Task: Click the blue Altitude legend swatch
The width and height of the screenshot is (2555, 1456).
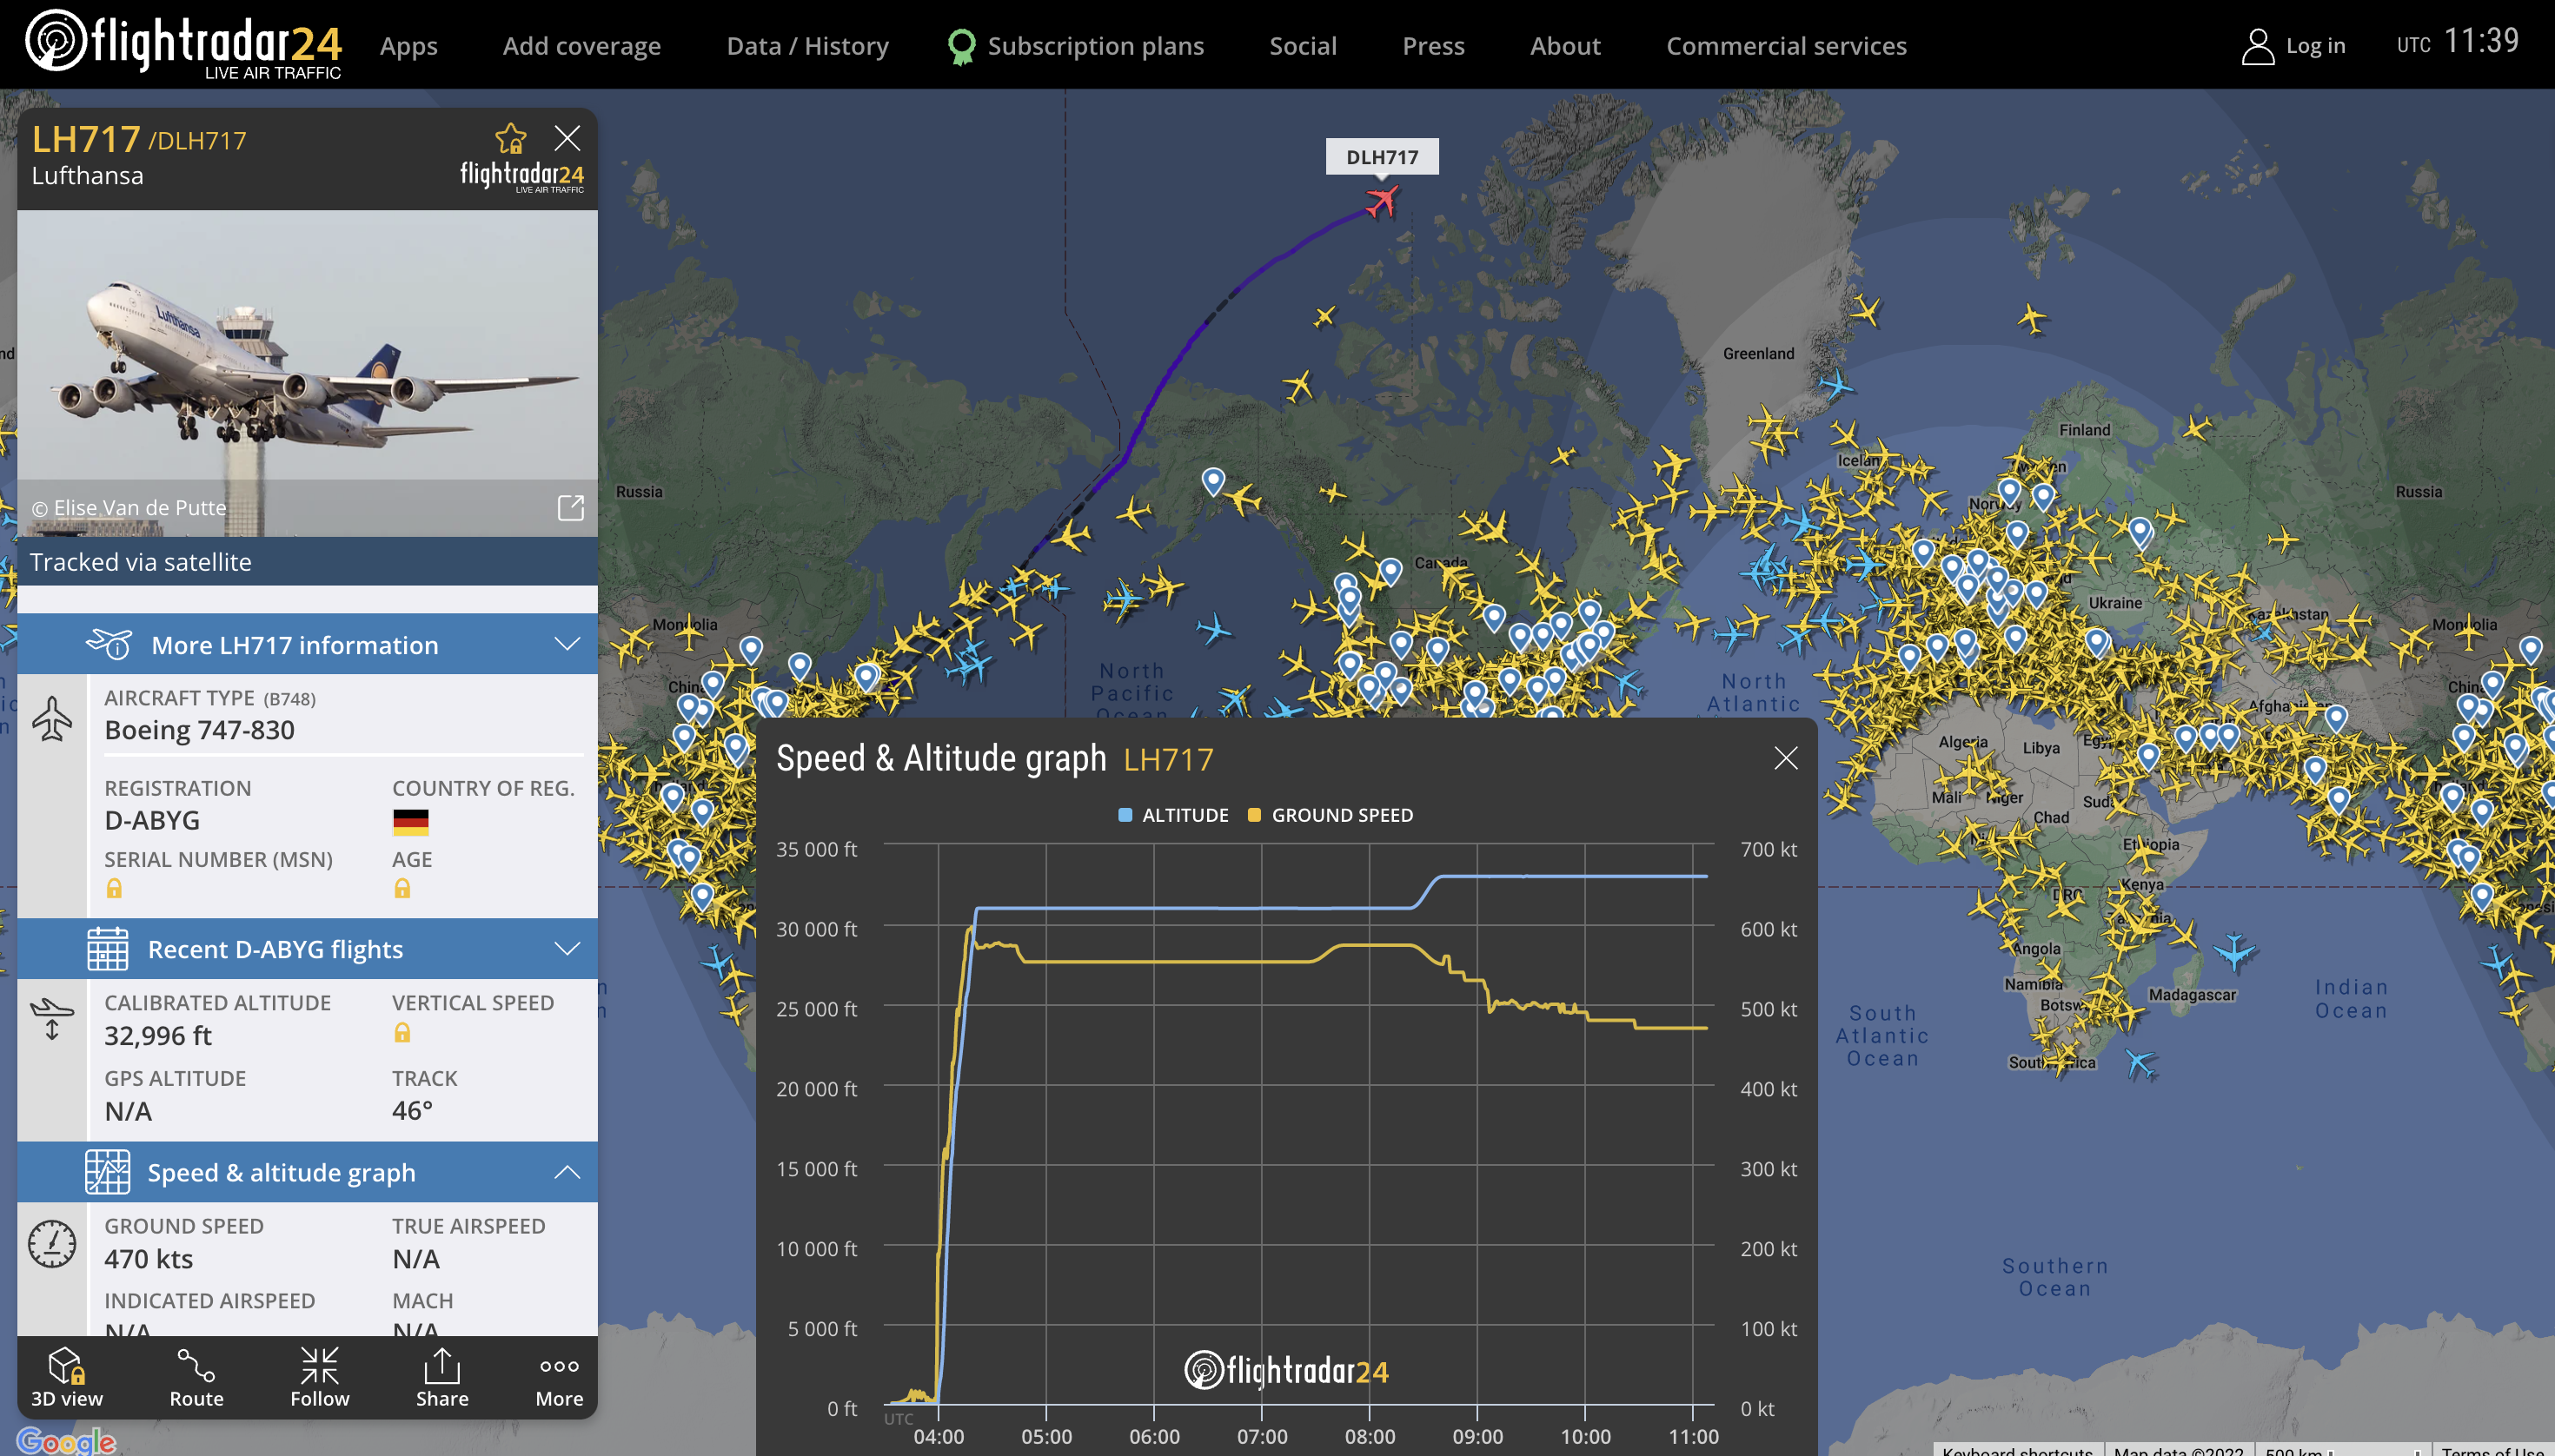Action: click(1125, 815)
